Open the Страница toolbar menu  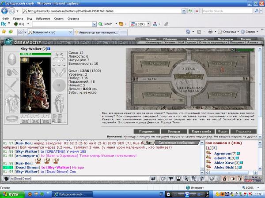[228, 32]
